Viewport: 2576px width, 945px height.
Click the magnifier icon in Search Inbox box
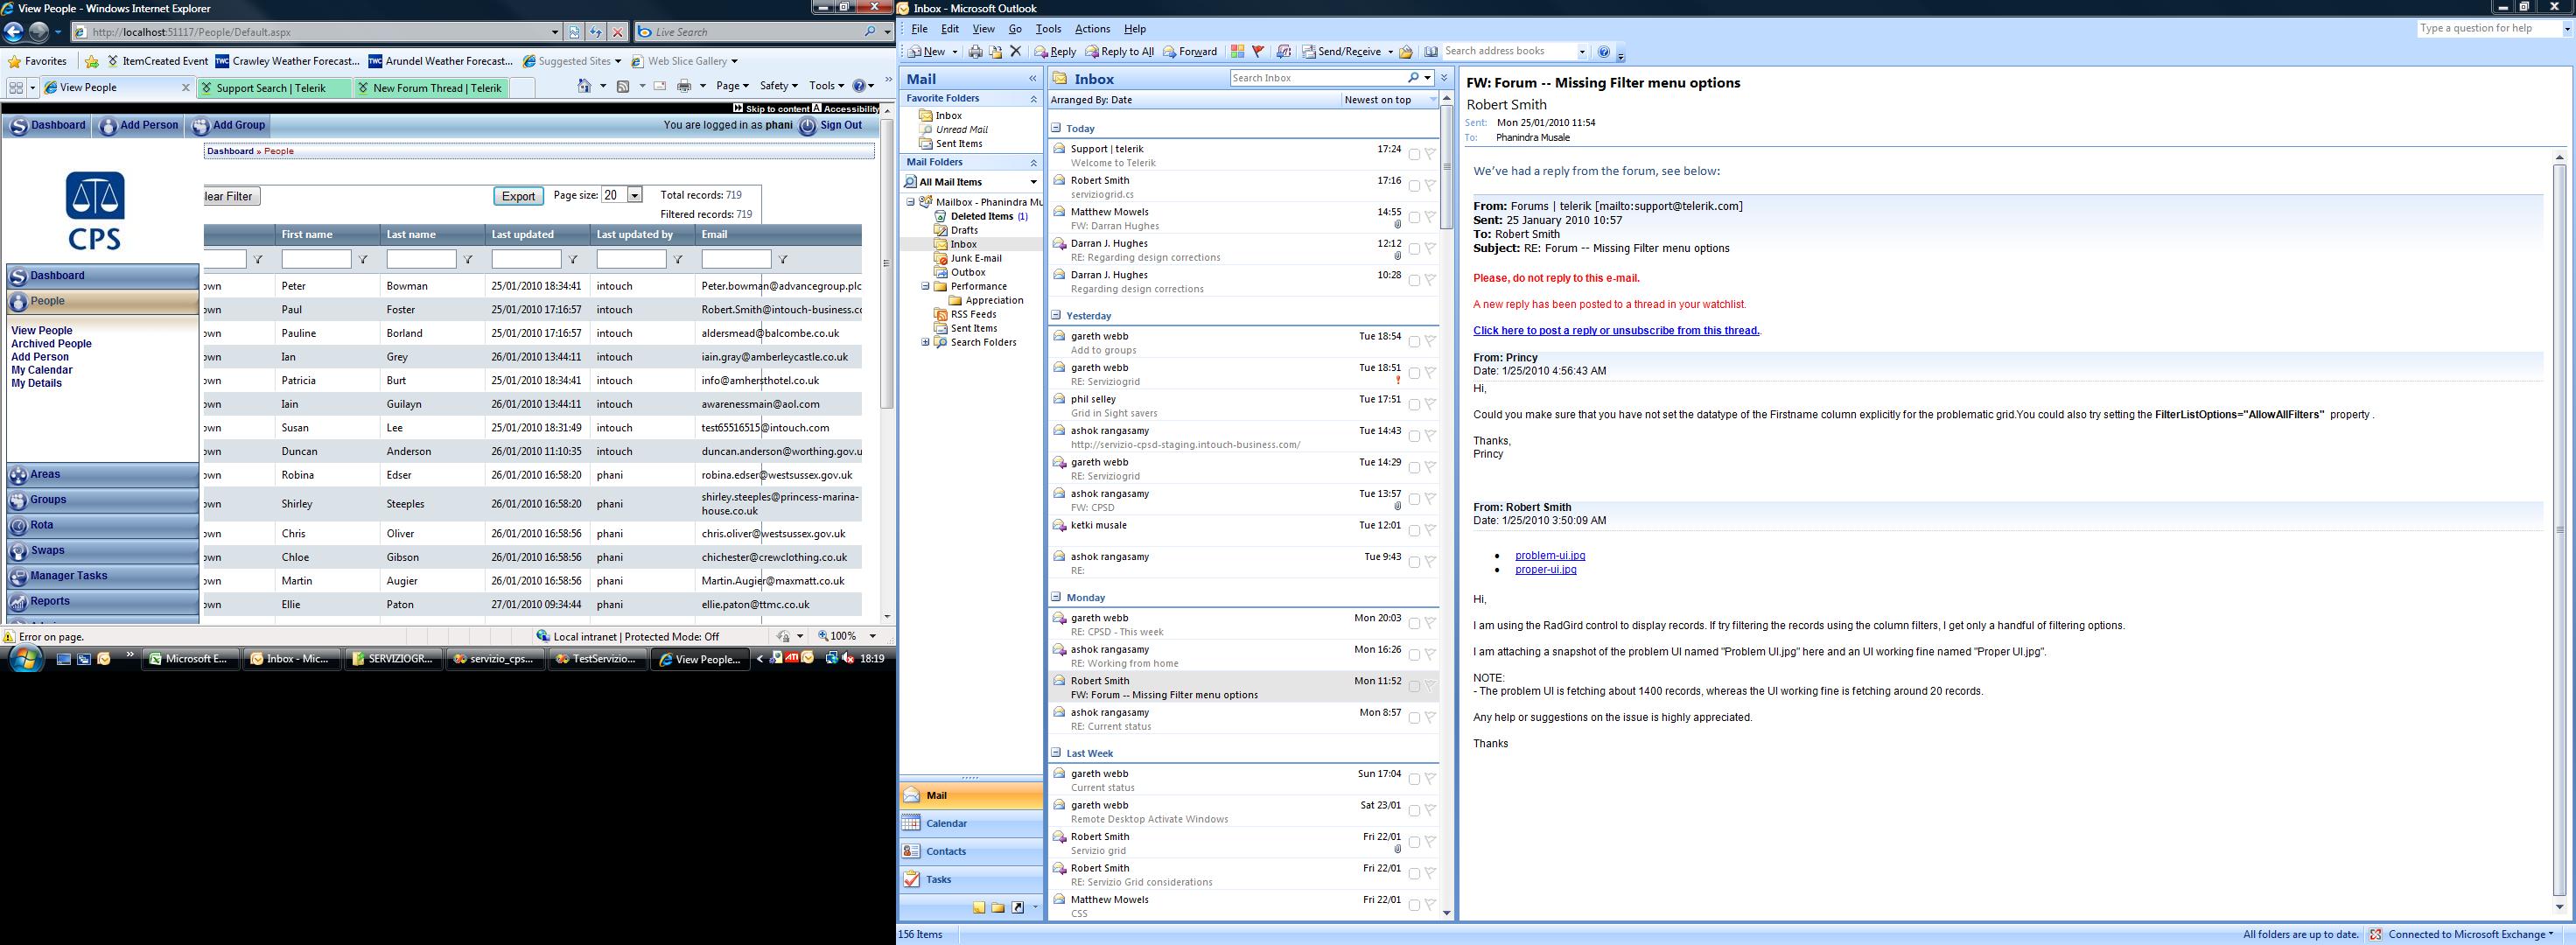[1413, 78]
